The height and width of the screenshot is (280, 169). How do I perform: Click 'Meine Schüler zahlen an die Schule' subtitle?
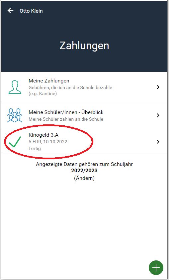66,119
